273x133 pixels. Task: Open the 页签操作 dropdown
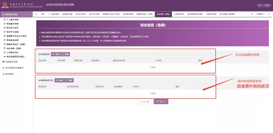(260, 14)
